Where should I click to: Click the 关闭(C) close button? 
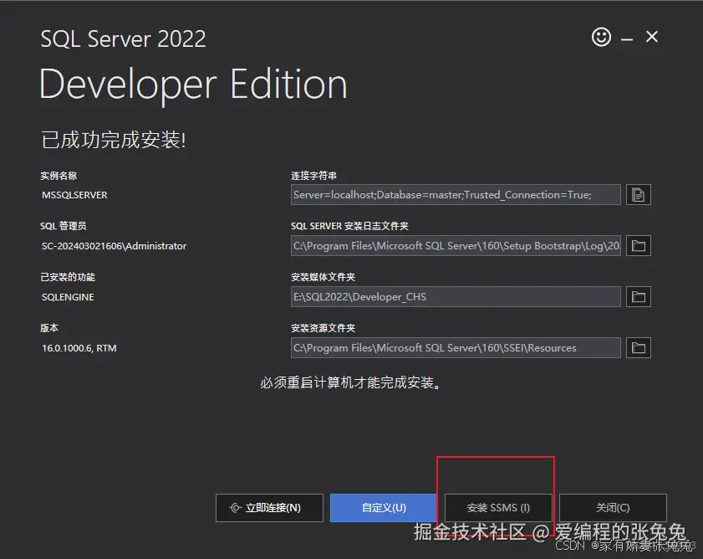pos(613,508)
